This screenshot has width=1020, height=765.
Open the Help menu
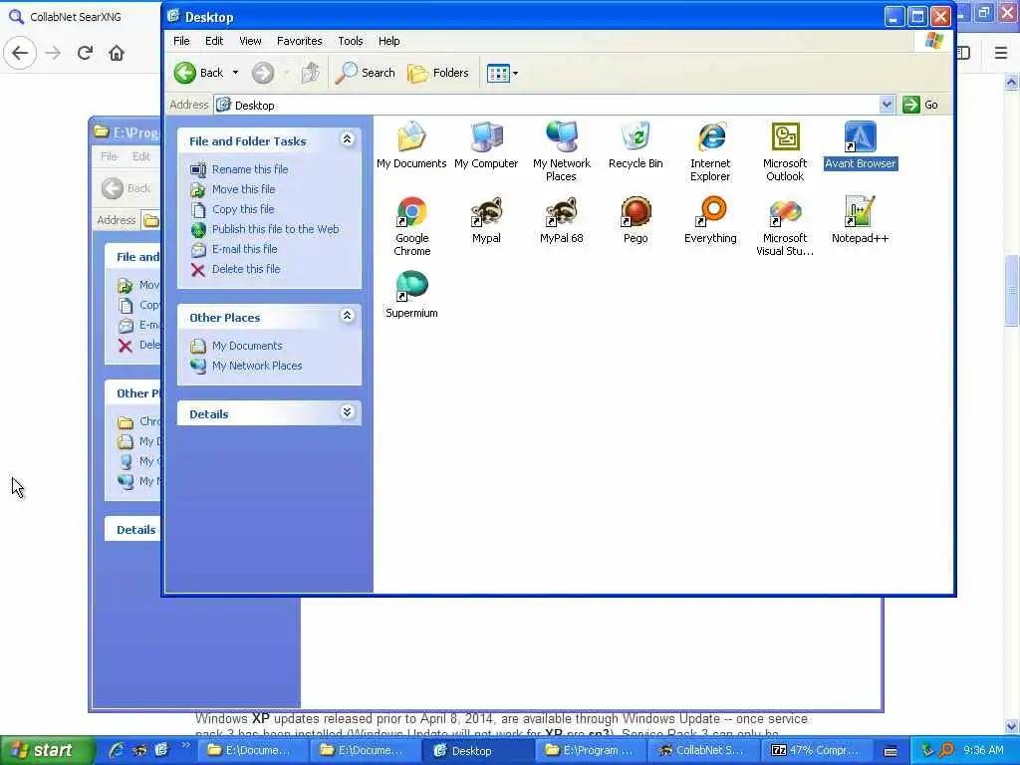coord(389,41)
